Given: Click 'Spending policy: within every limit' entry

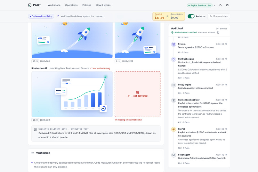Looking at the screenshot, I should 195,88.
